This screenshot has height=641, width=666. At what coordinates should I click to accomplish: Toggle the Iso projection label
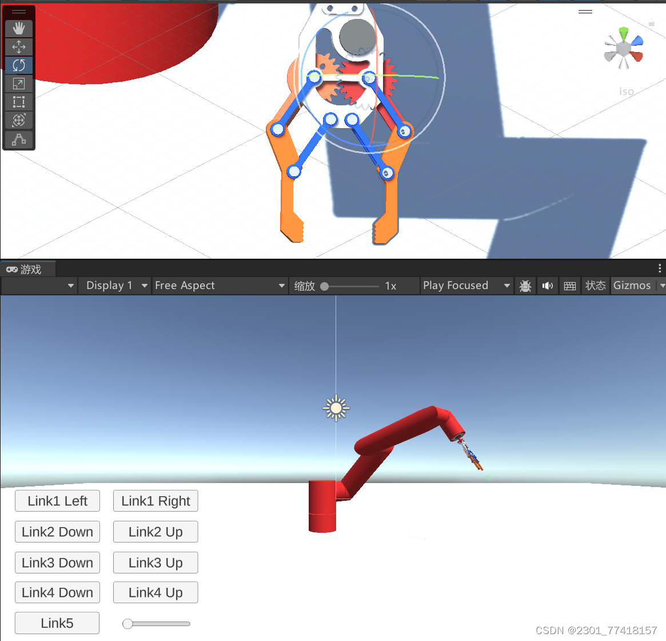pos(627,92)
